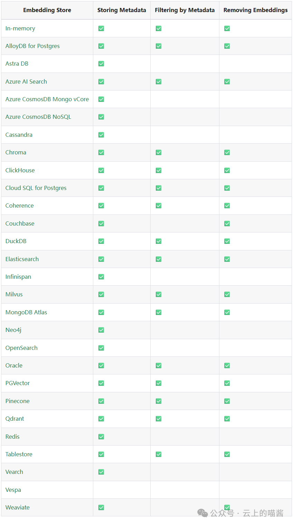This screenshot has height=525, width=293.
Task: Open the Elasticsearch link
Action: click(22, 259)
